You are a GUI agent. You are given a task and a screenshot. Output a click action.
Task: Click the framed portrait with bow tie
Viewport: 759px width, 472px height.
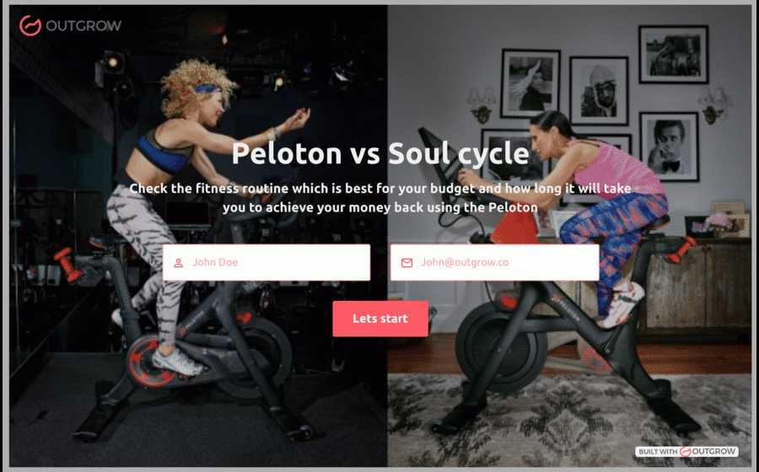[x=670, y=147]
